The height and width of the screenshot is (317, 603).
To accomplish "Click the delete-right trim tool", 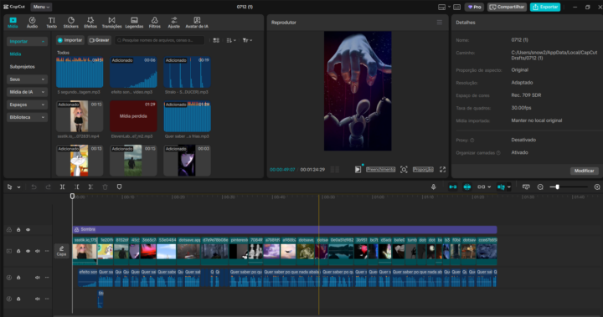I will [90, 187].
